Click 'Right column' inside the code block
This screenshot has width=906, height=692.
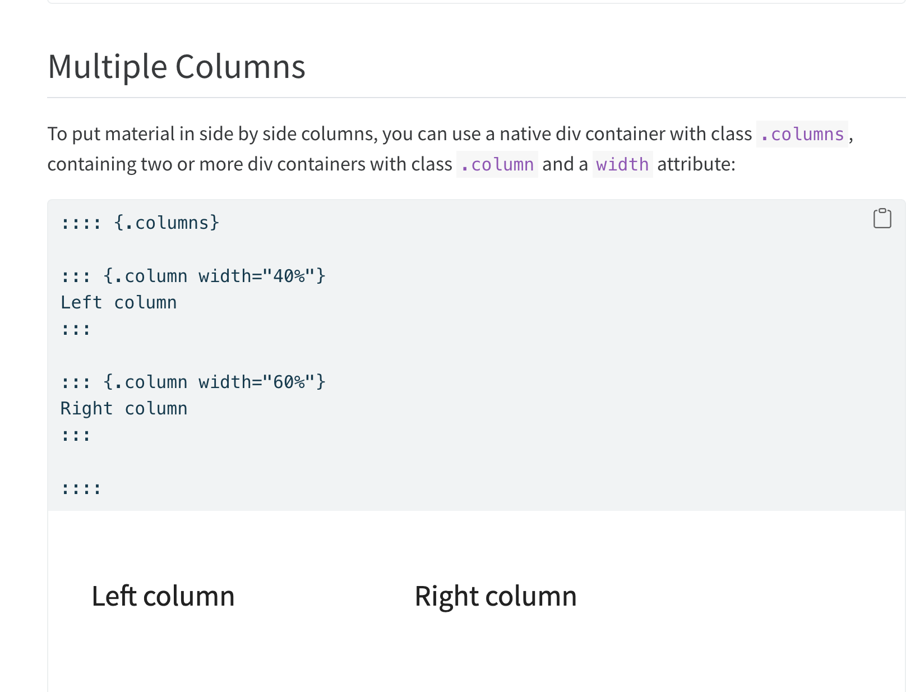[x=124, y=409]
